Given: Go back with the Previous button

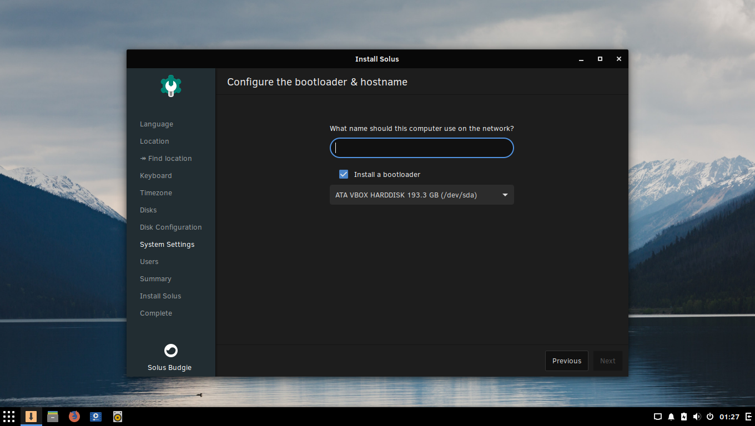Looking at the screenshot, I should [x=567, y=361].
